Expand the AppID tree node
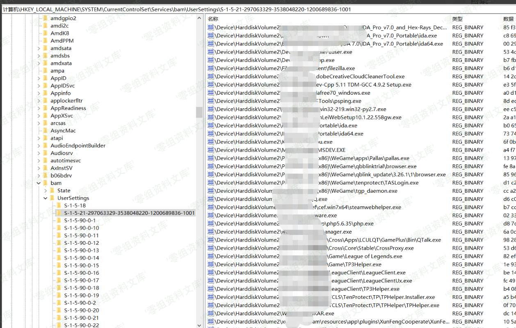This screenshot has width=516, height=328. (x=39, y=78)
